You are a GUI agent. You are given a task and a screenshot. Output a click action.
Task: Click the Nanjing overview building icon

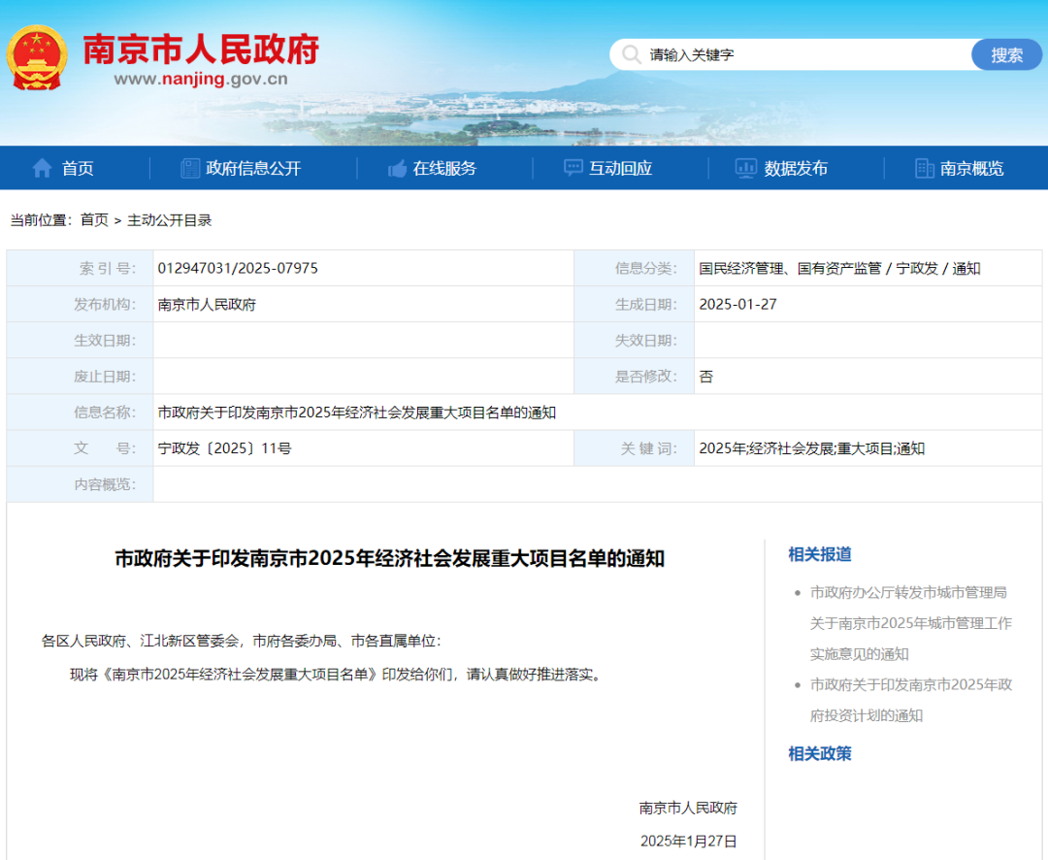925,168
